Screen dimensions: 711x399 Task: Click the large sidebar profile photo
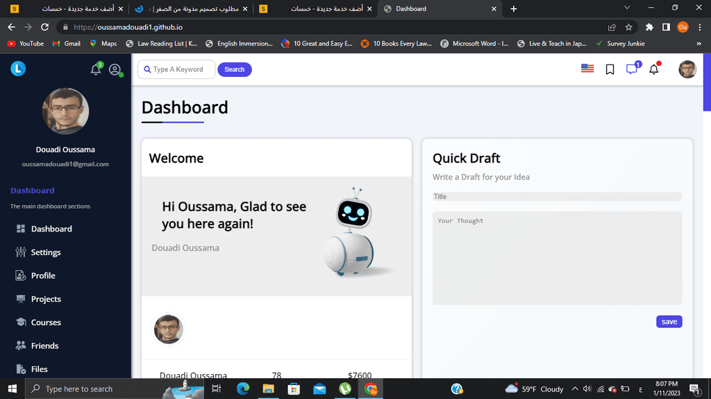(x=65, y=111)
